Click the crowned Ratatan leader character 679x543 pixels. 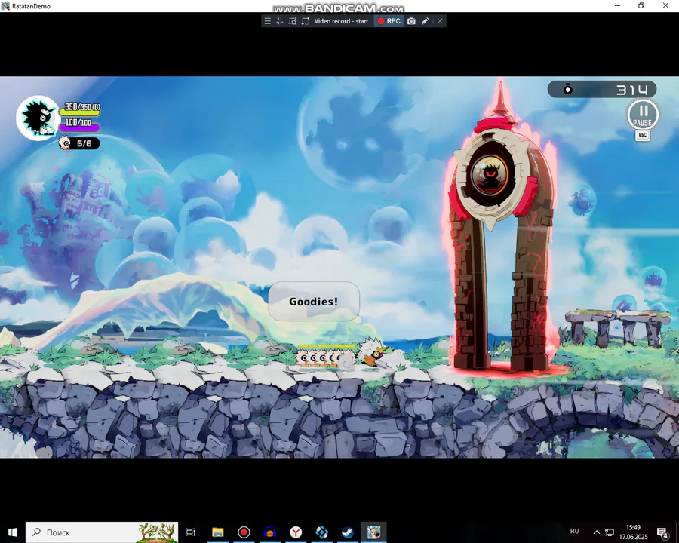coord(372,352)
